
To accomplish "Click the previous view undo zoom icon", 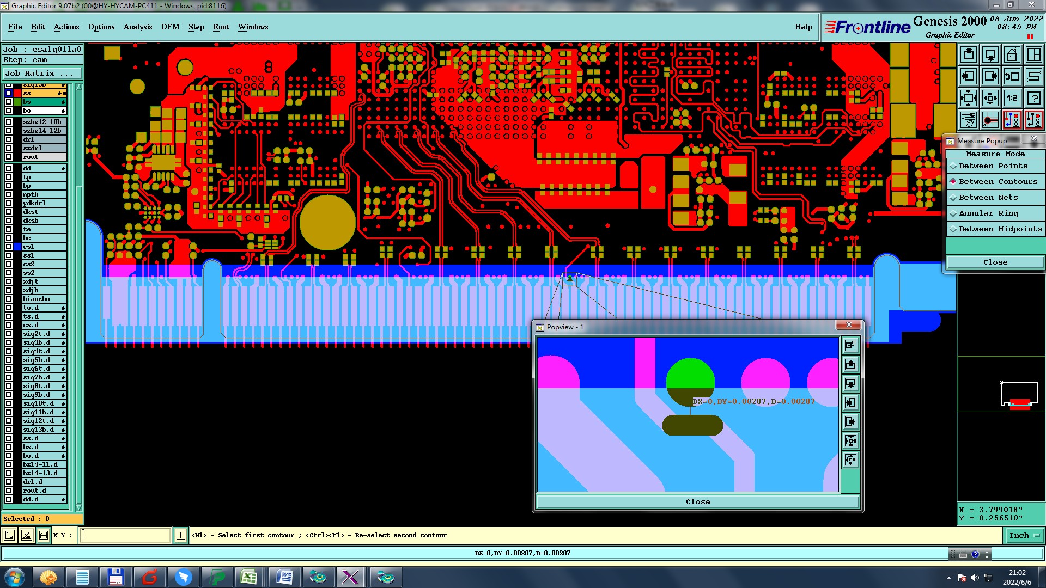I will coord(1012,76).
